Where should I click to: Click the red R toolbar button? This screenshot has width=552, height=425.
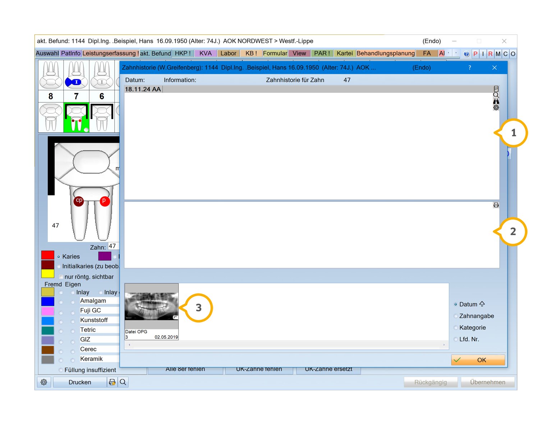pos(490,54)
